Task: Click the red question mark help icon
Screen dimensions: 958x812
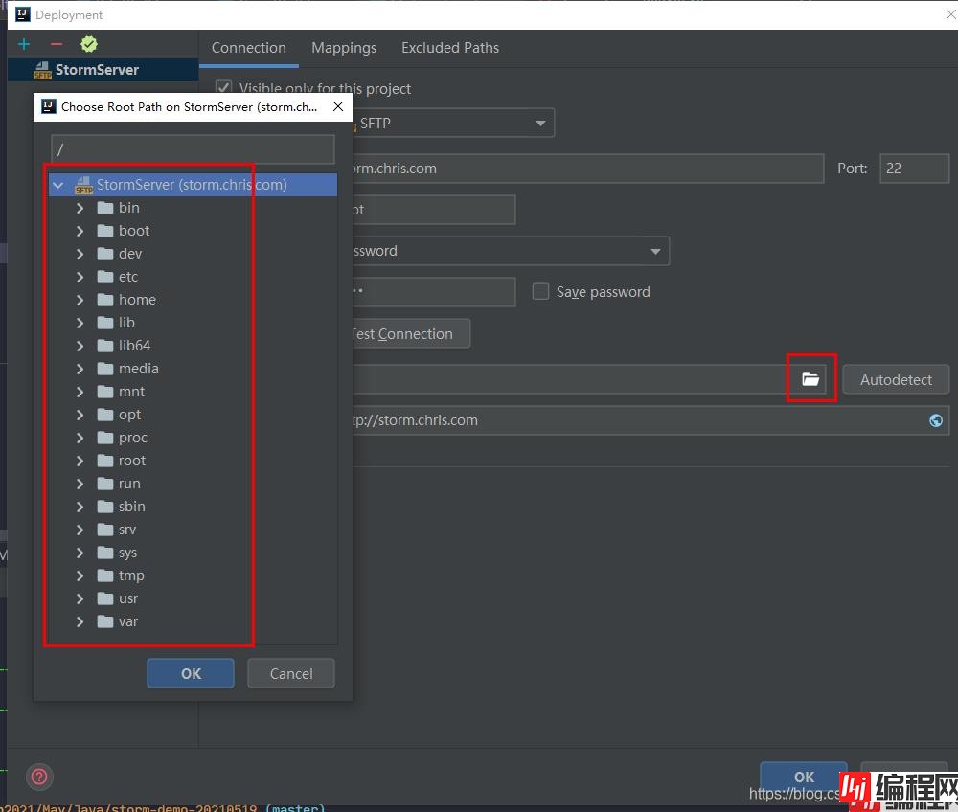Action: point(39,777)
